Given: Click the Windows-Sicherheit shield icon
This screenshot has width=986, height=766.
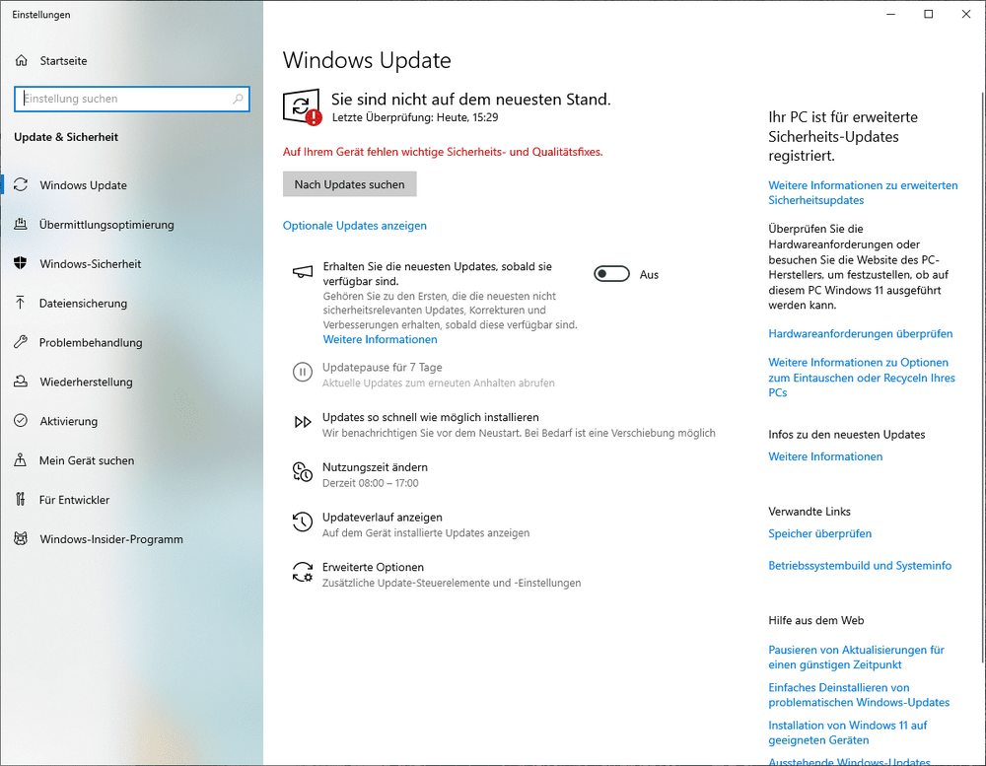Looking at the screenshot, I should pyautogui.click(x=20, y=263).
